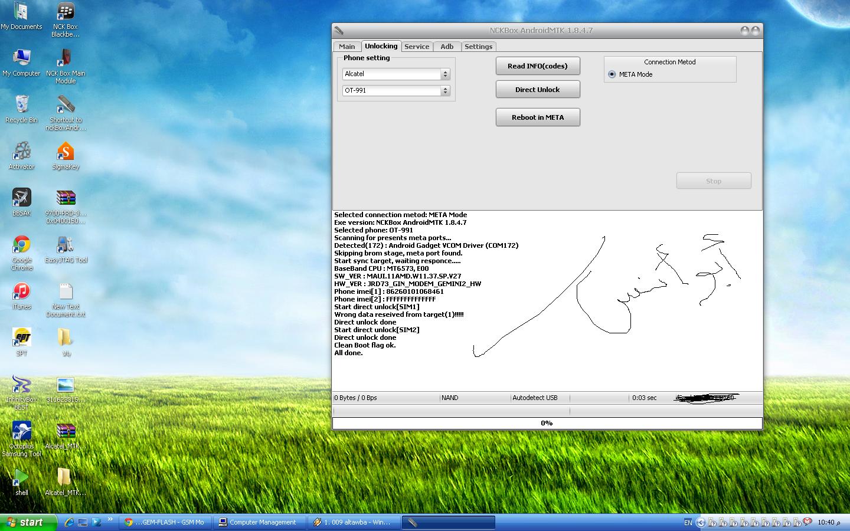Image resolution: width=850 pixels, height=531 pixels.
Task: Switch to the Unlocking tab
Action: [381, 46]
